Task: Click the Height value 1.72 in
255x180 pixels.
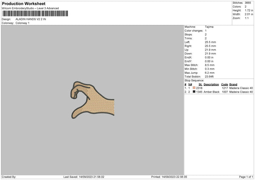Action: (249, 10)
